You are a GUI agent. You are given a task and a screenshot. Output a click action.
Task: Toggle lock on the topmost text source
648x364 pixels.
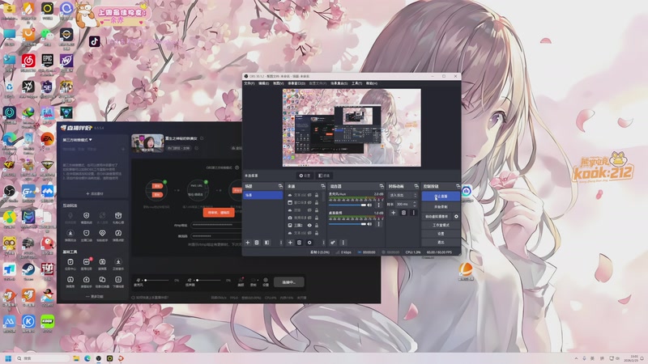[x=317, y=195]
